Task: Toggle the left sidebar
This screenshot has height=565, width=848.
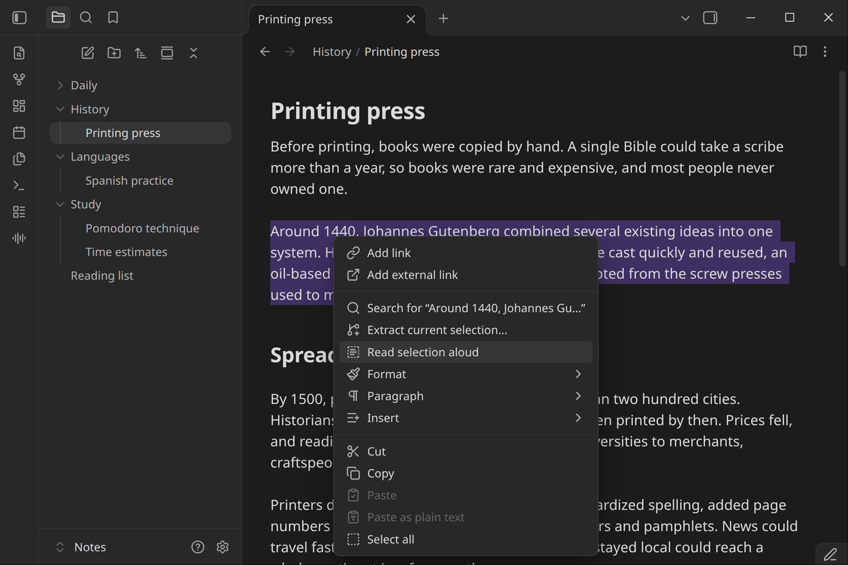Action: pos(20,18)
